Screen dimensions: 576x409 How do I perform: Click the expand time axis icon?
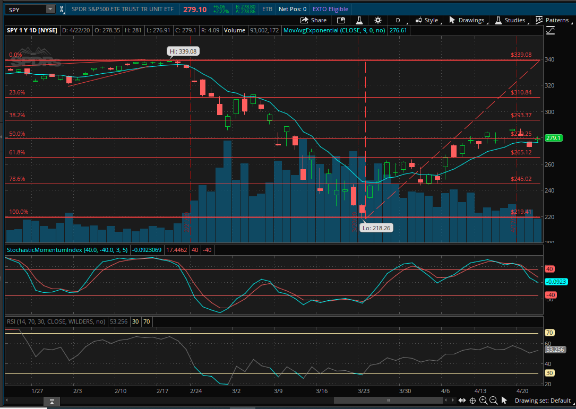tap(462, 401)
